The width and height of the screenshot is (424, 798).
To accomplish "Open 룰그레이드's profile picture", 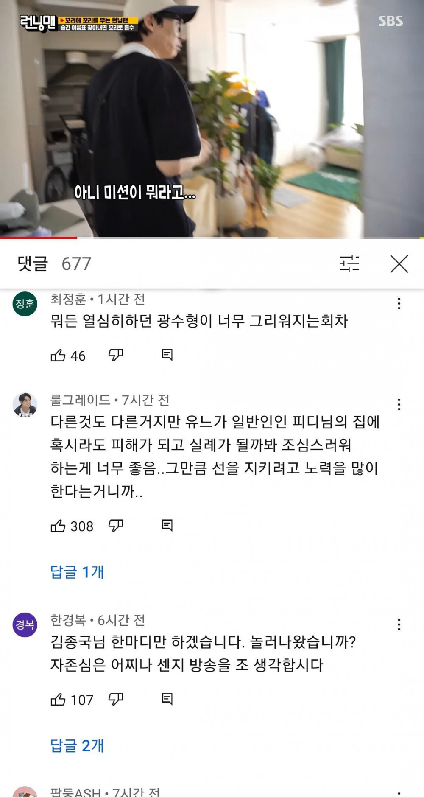I will [x=25, y=405].
